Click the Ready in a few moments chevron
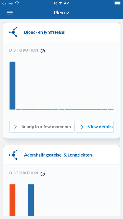The image size is (123, 219). pyautogui.click(x=16, y=127)
